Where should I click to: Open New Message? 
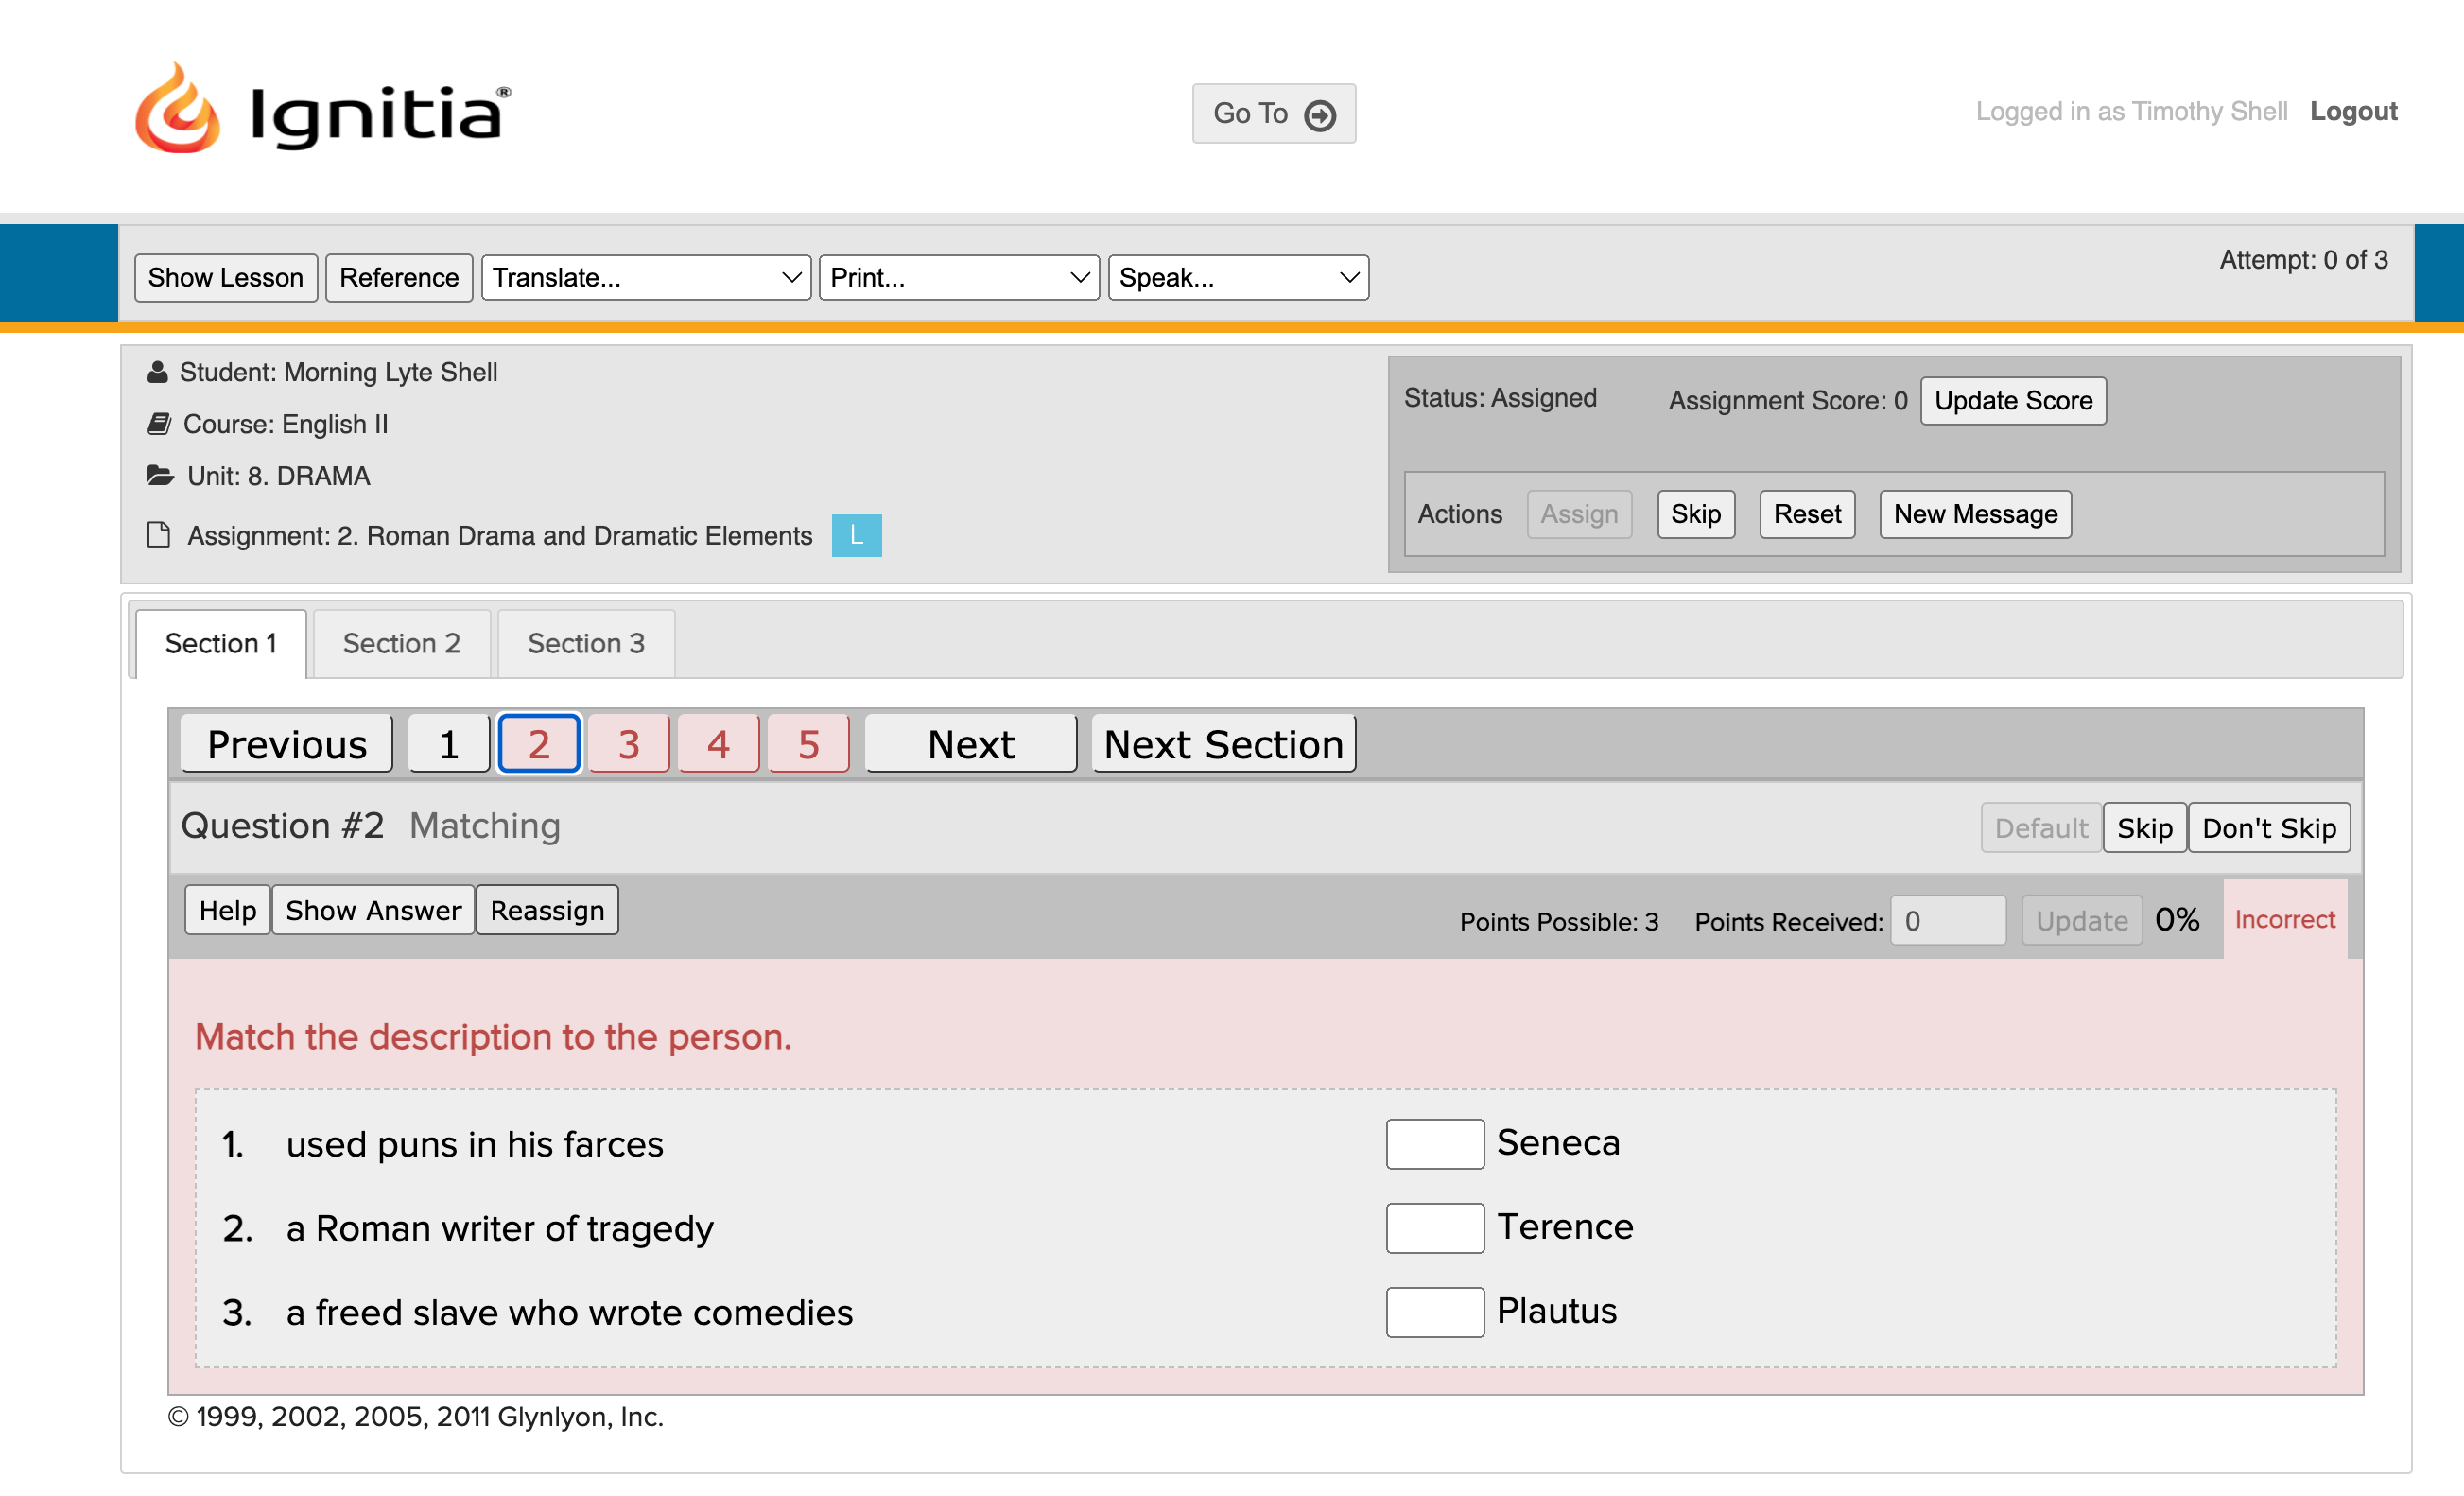[x=1975, y=514]
